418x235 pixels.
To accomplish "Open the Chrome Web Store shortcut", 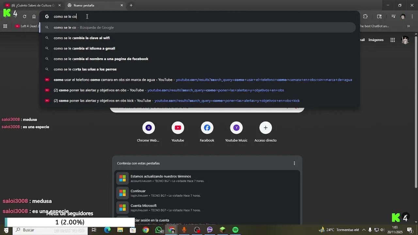I will (148, 132).
